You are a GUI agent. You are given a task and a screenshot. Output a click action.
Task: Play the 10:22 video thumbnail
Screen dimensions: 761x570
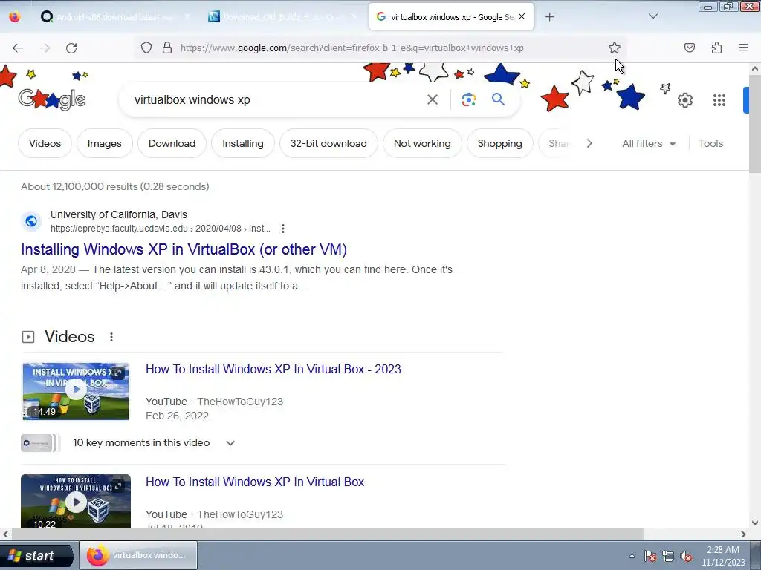(76, 502)
